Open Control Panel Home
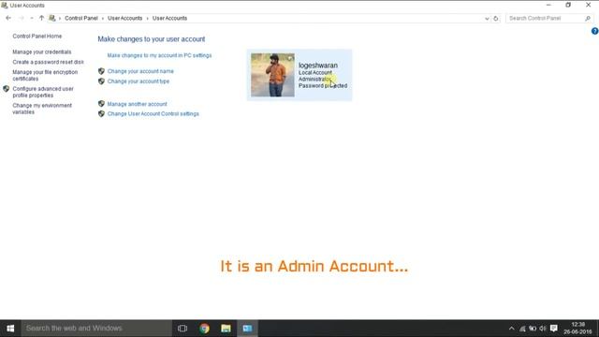This screenshot has width=599, height=337. click(37, 36)
